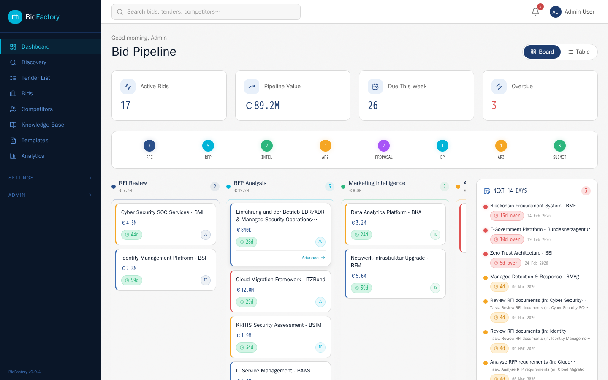
Task: Open Dashboard in the sidebar
Action: pyautogui.click(x=51, y=47)
